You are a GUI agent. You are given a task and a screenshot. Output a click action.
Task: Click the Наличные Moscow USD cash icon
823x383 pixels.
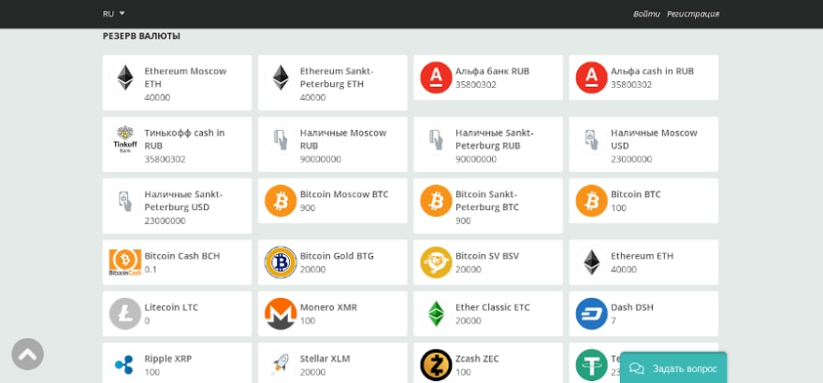coord(591,139)
